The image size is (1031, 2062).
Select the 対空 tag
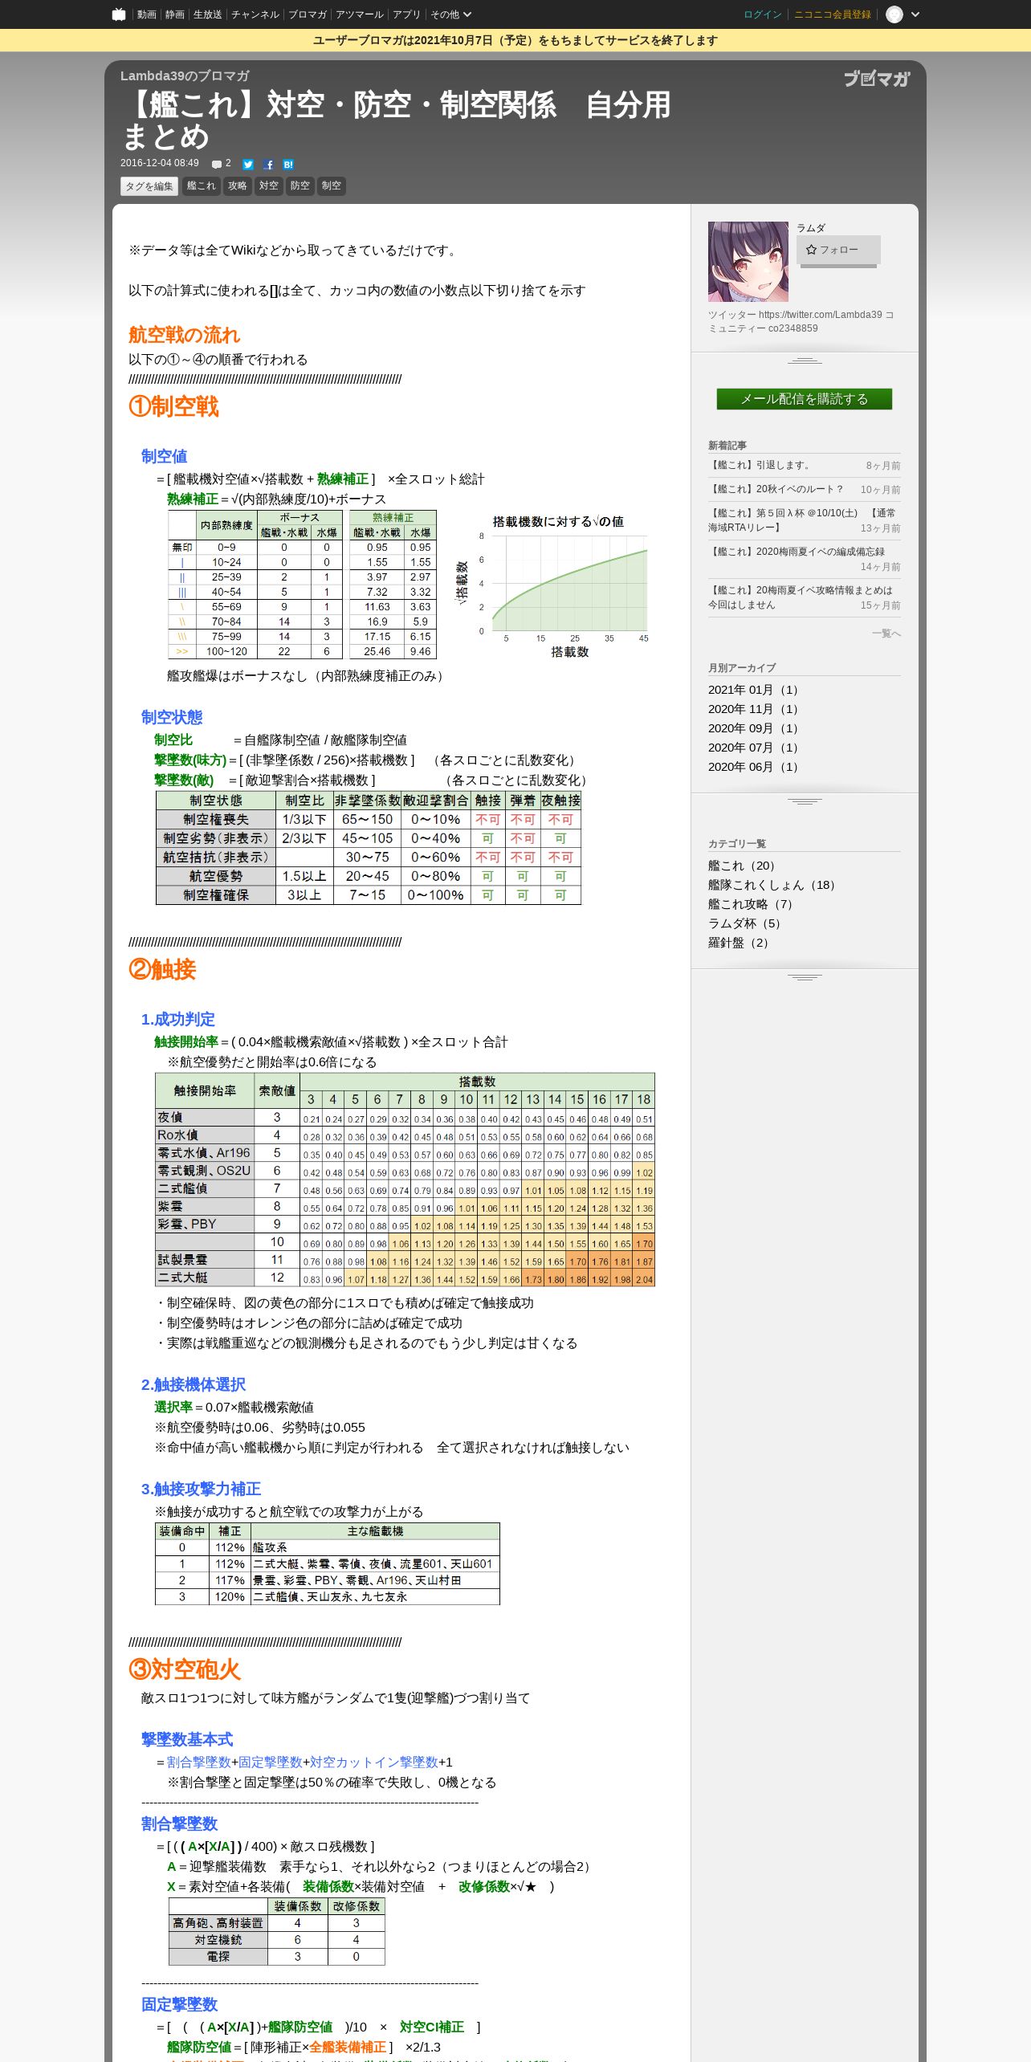(269, 185)
